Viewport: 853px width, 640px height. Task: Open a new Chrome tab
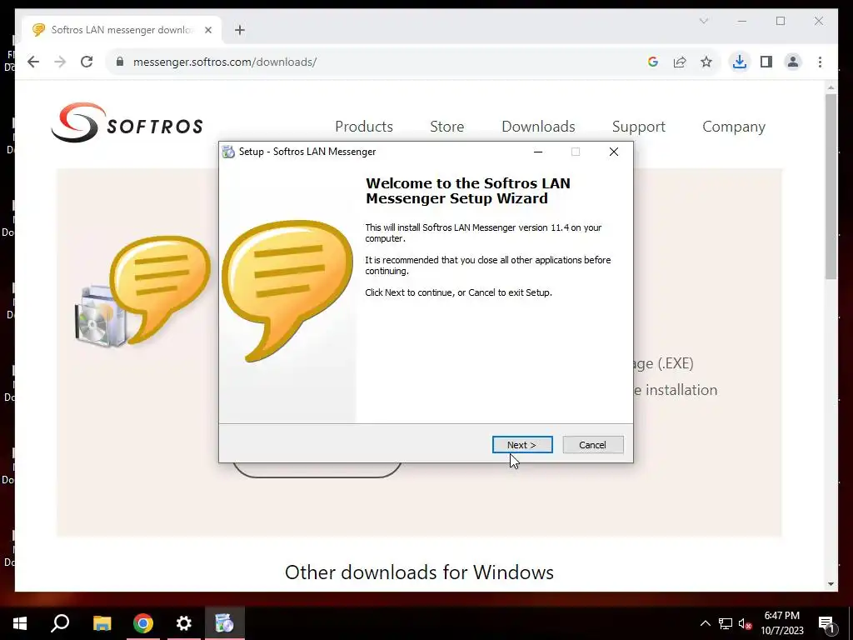click(x=240, y=30)
